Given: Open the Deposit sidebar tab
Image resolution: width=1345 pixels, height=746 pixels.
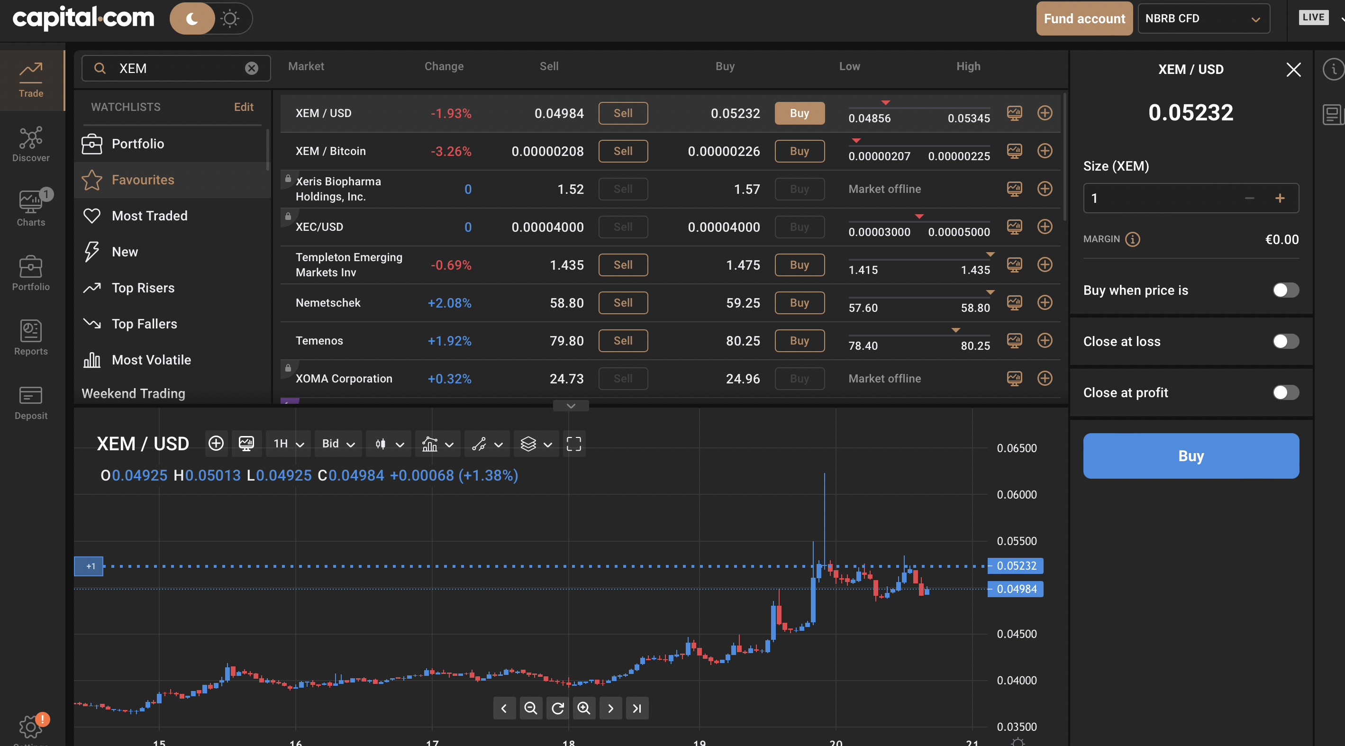Looking at the screenshot, I should point(31,402).
